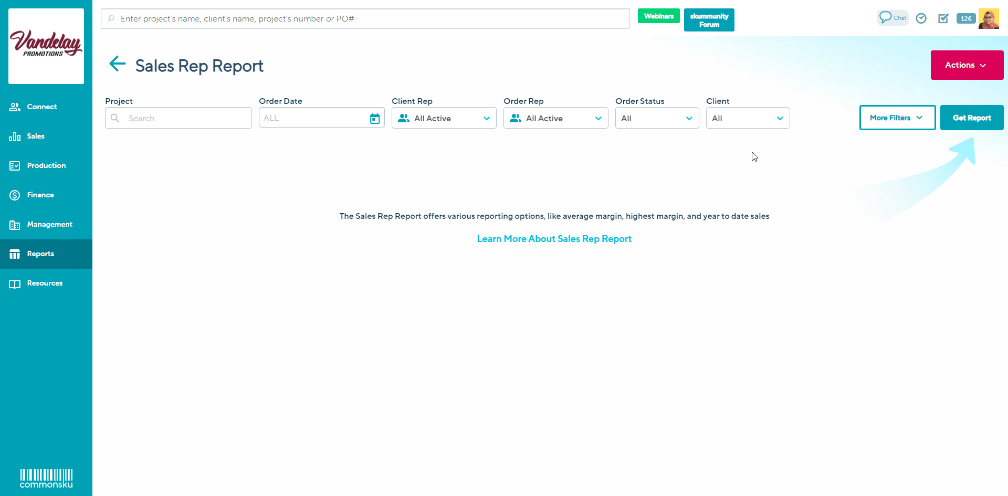The image size is (1008, 496).
Task: Navigate to the Production section
Action: [46, 165]
